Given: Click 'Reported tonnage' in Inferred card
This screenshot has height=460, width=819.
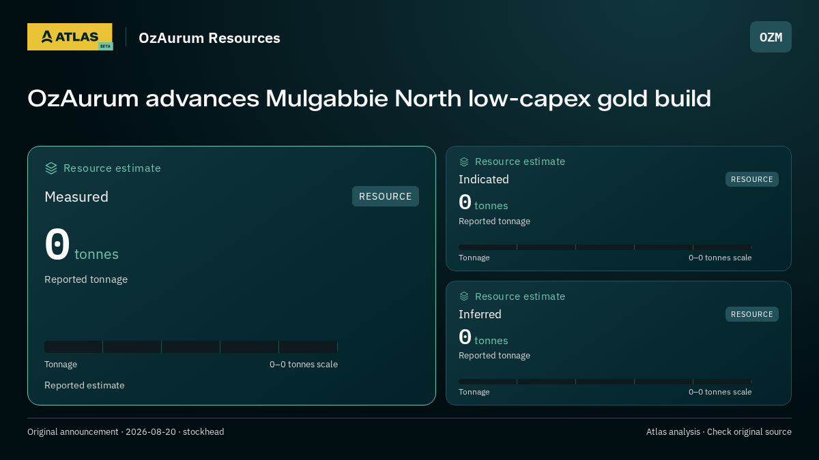Looking at the screenshot, I should pyautogui.click(x=494, y=356).
